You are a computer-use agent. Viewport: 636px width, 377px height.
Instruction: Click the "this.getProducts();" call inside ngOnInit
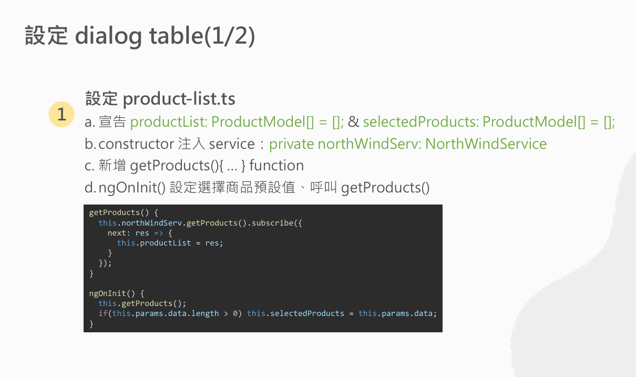click(x=142, y=303)
